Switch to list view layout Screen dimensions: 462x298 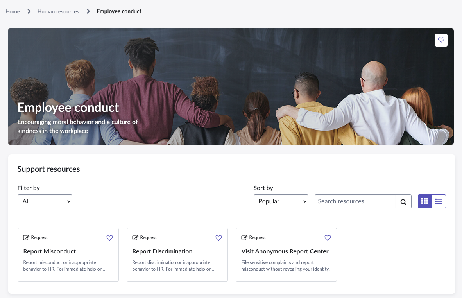pyautogui.click(x=439, y=201)
